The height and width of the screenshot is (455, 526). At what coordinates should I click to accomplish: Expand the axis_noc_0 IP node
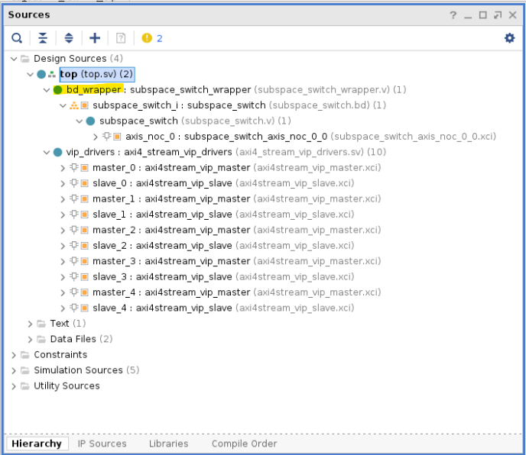click(95, 137)
